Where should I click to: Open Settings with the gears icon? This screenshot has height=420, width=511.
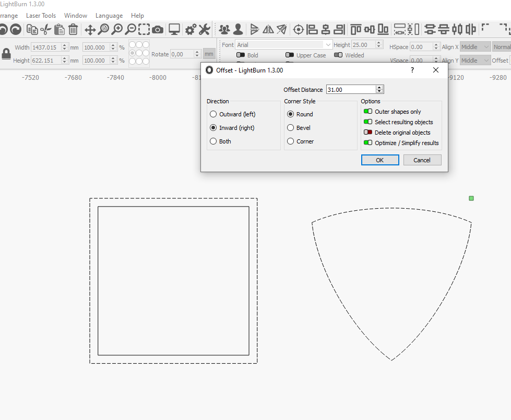[191, 30]
